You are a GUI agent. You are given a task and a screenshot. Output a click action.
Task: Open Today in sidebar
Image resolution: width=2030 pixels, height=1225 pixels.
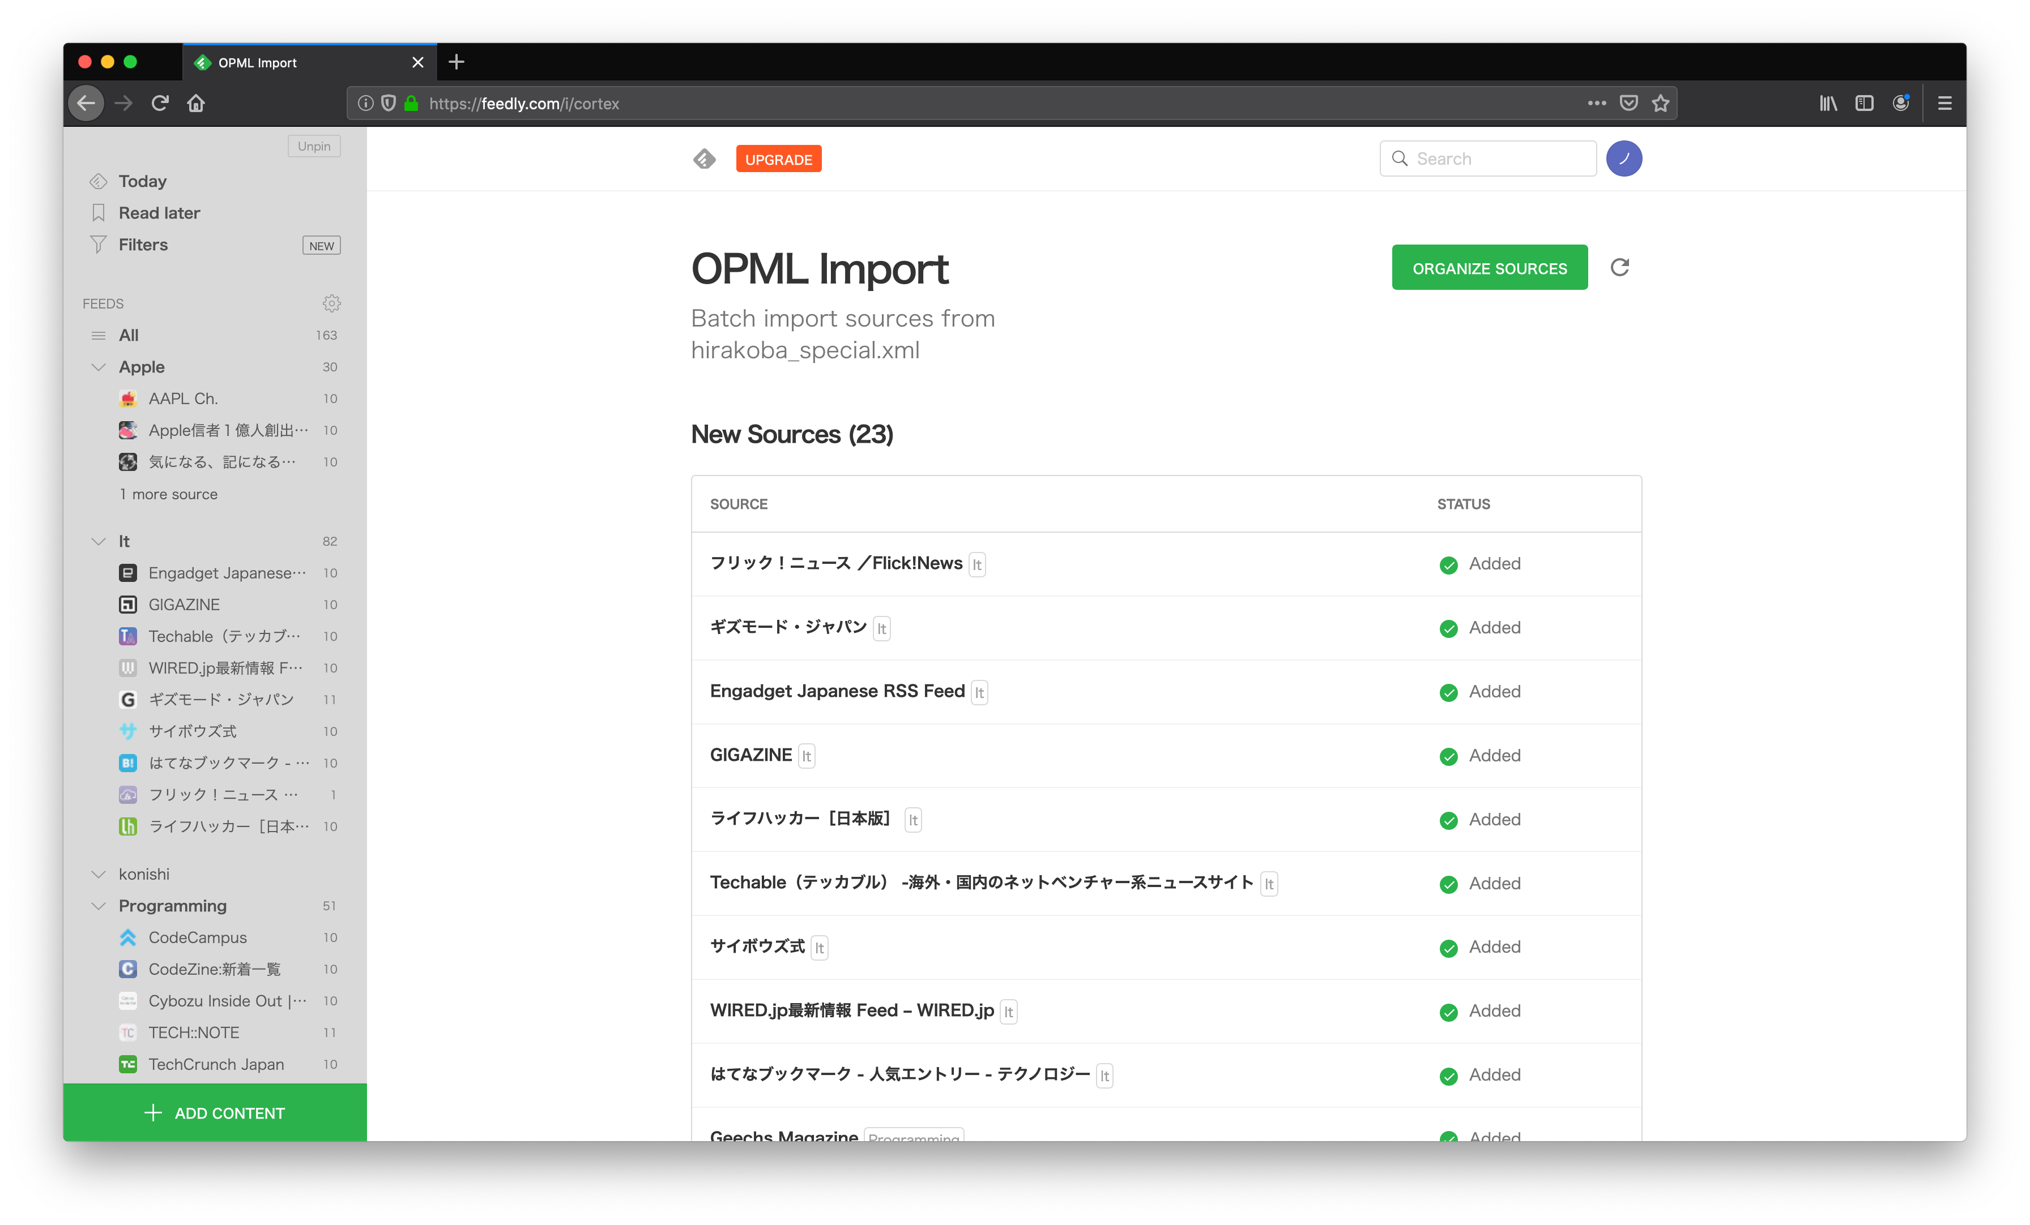pos(143,181)
